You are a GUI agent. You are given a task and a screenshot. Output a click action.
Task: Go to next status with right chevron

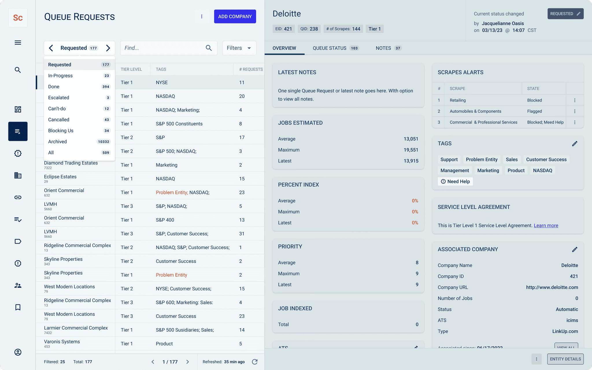[108, 48]
